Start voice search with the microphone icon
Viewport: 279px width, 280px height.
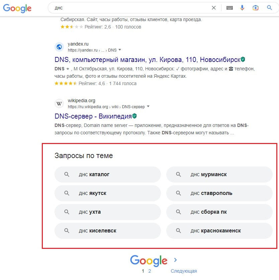[x=243, y=8]
